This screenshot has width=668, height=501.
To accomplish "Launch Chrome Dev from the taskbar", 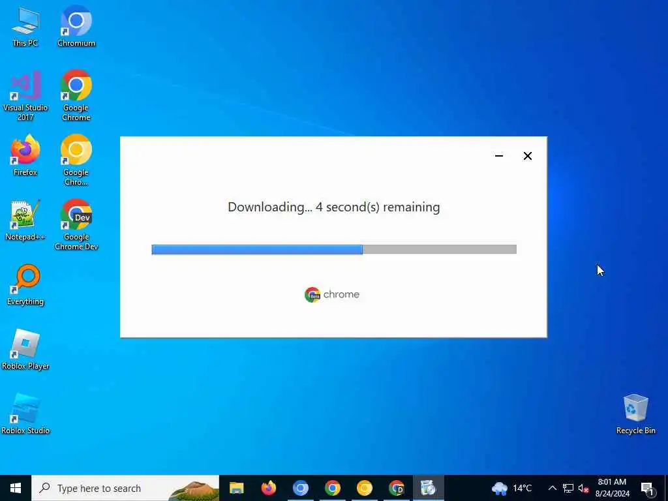I will [396, 488].
